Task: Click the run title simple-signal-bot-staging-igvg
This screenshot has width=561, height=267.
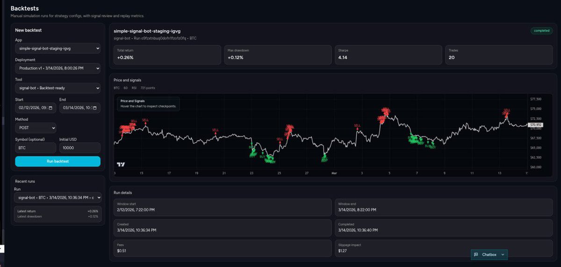Action: tap(147, 31)
